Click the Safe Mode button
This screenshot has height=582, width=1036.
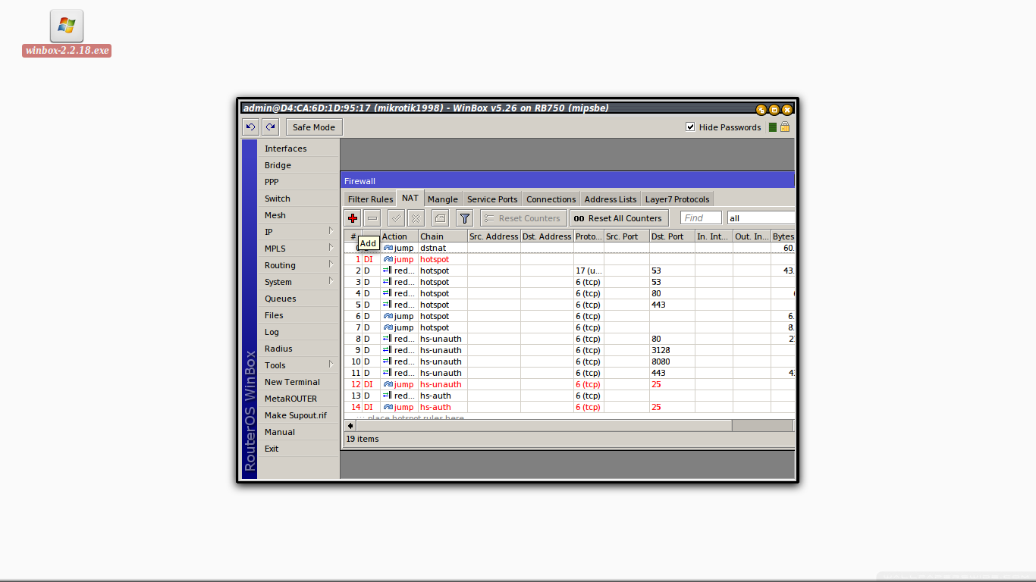[314, 127]
